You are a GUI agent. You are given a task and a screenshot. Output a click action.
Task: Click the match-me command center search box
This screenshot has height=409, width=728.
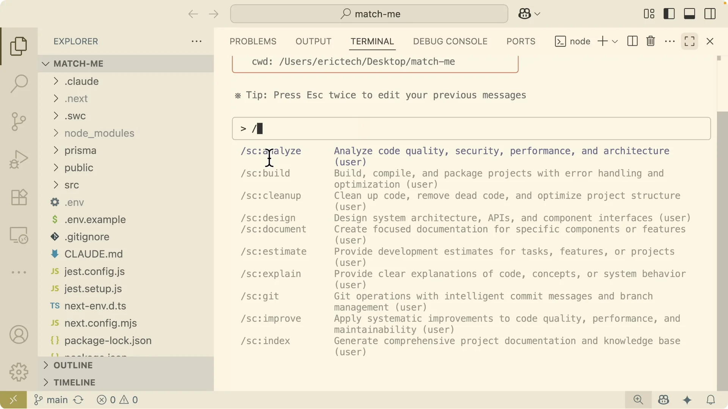coord(369,14)
